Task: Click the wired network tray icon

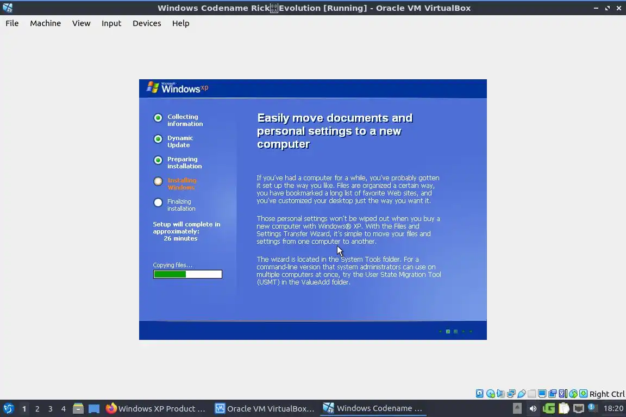Action: tap(579, 408)
